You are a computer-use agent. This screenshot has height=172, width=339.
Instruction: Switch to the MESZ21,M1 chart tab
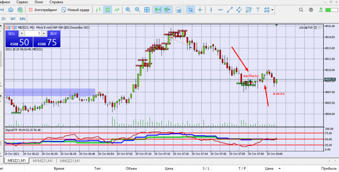pyautogui.click(x=17, y=161)
